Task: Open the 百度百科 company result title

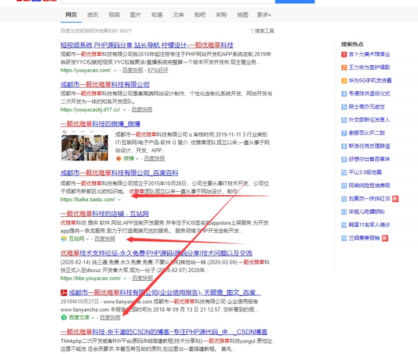Action: click(120, 173)
